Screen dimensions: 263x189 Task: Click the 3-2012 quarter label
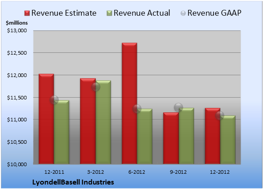tap(96, 172)
